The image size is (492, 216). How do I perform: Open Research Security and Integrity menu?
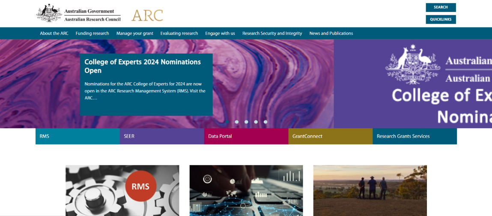(x=272, y=33)
